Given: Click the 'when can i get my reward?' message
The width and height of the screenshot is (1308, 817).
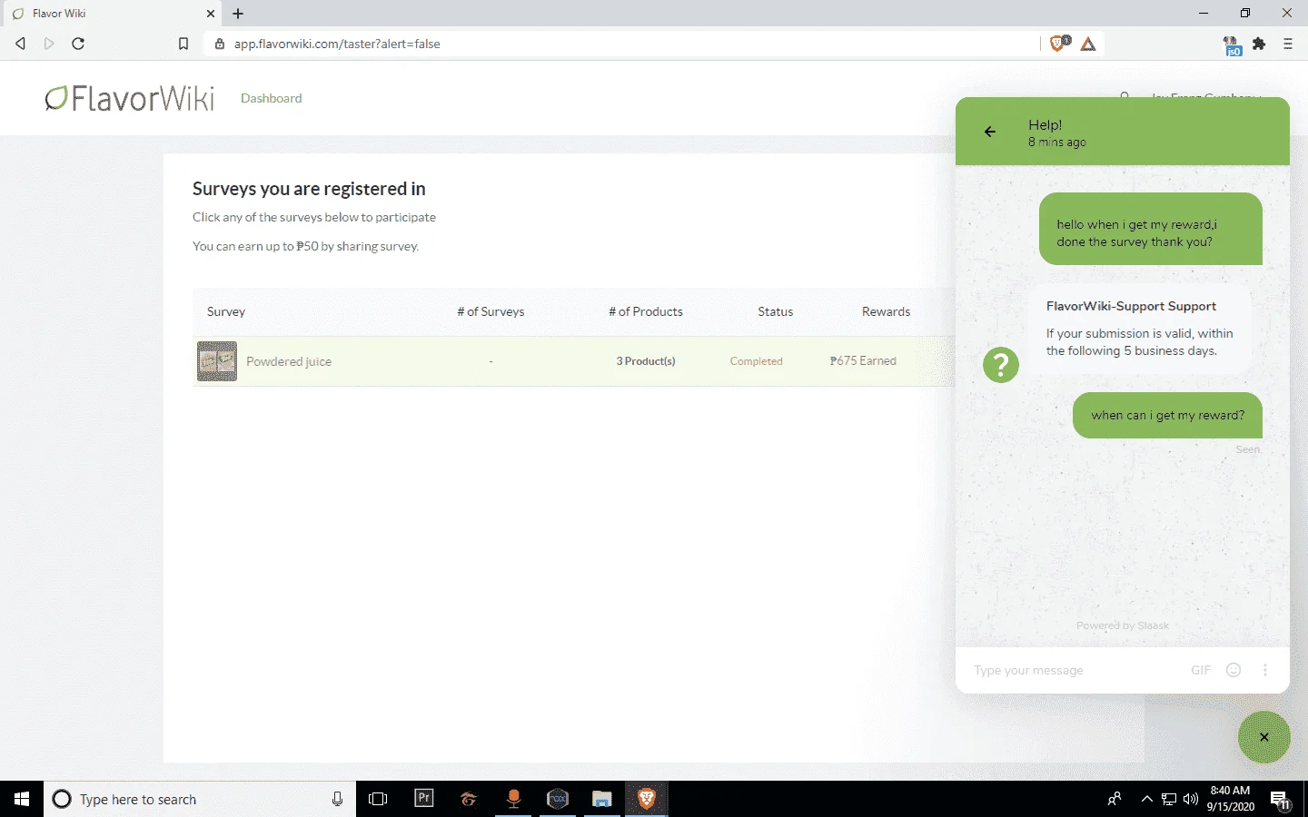Looking at the screenshot, I should pos(1167,415).
